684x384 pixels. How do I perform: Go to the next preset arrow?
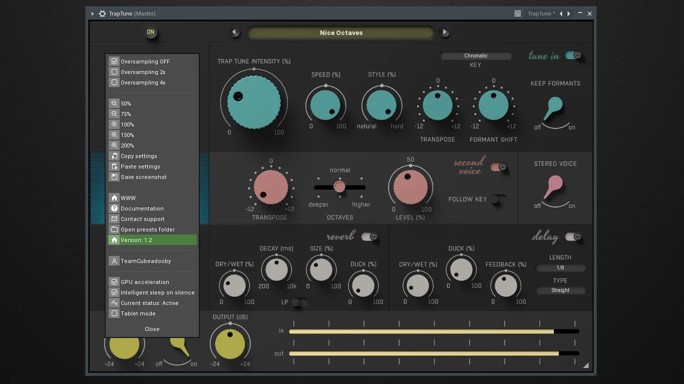point(445,32)
